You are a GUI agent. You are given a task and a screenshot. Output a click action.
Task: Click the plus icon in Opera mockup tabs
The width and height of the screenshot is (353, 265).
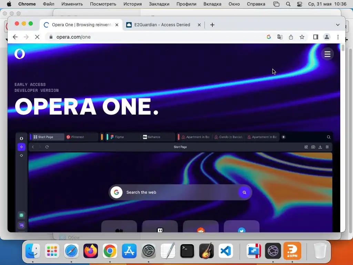(x=283, y=137)
